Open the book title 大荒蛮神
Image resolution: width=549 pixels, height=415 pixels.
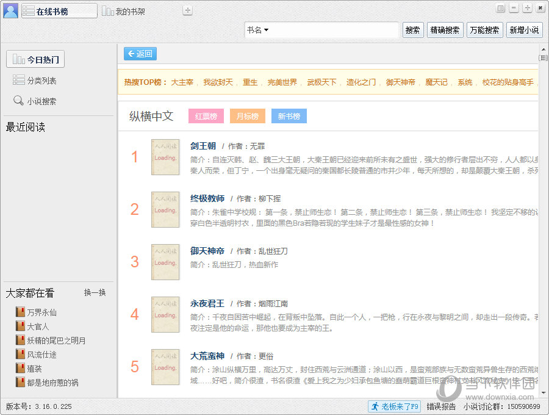click(x=207, y=356)
